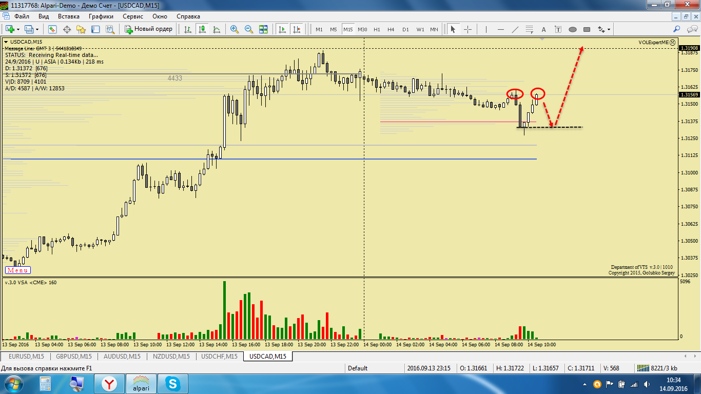701x394 pixels.
Task: Open the Вставка menu
Action: coord(68,16)
